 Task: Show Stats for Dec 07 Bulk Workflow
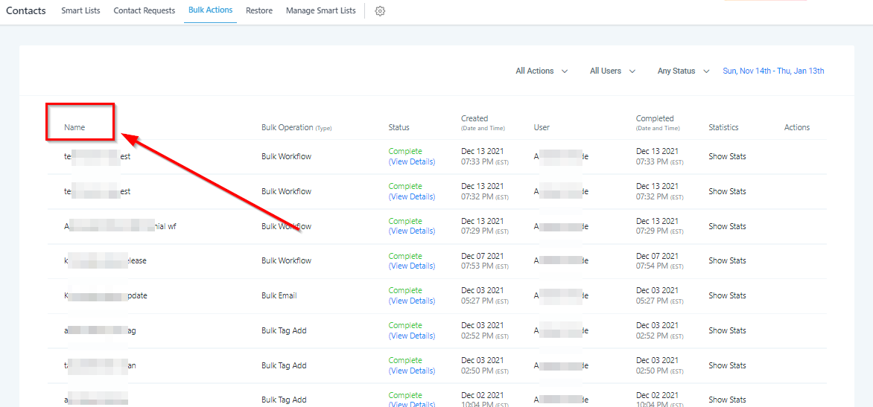point(727,260)
